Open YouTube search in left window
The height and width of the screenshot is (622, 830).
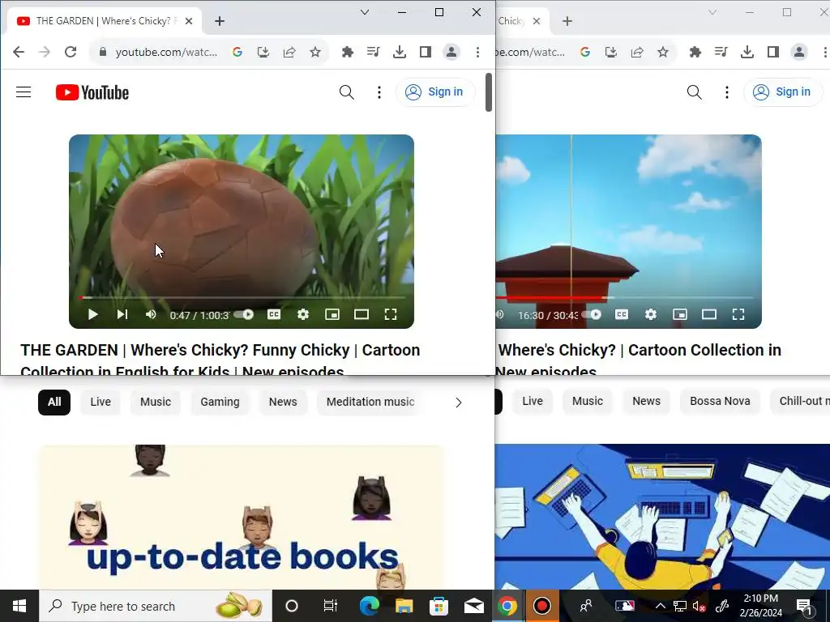(347, 92)
